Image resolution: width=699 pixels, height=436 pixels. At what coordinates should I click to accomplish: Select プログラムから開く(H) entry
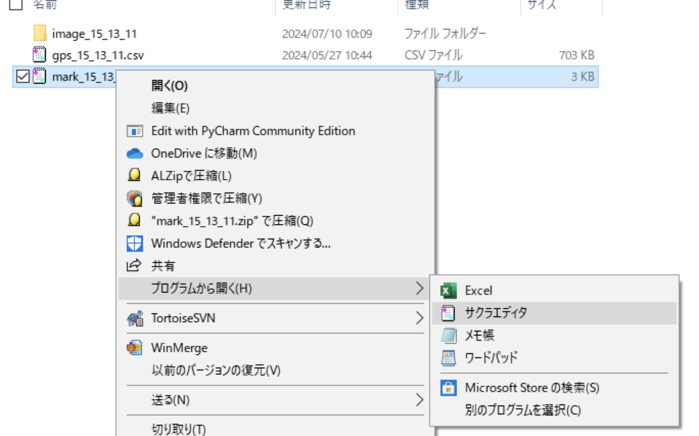[x=201, y=288]
